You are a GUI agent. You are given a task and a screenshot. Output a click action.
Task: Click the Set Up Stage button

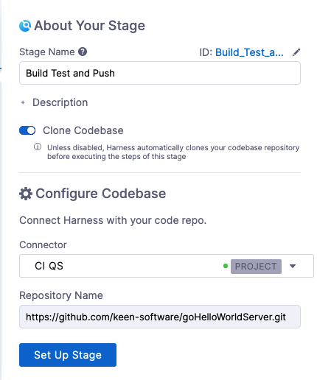(68, 355)
